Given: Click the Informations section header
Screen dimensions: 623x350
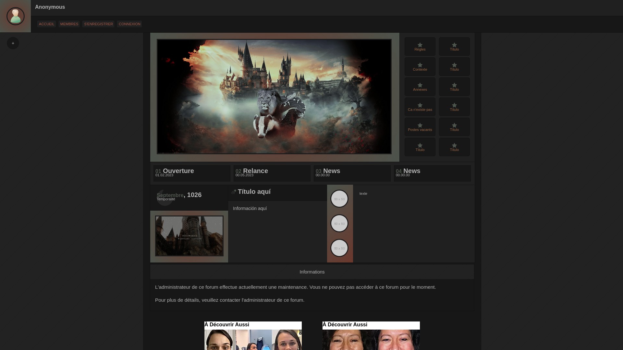Looking at the screenshot, I should coord(312,272).
